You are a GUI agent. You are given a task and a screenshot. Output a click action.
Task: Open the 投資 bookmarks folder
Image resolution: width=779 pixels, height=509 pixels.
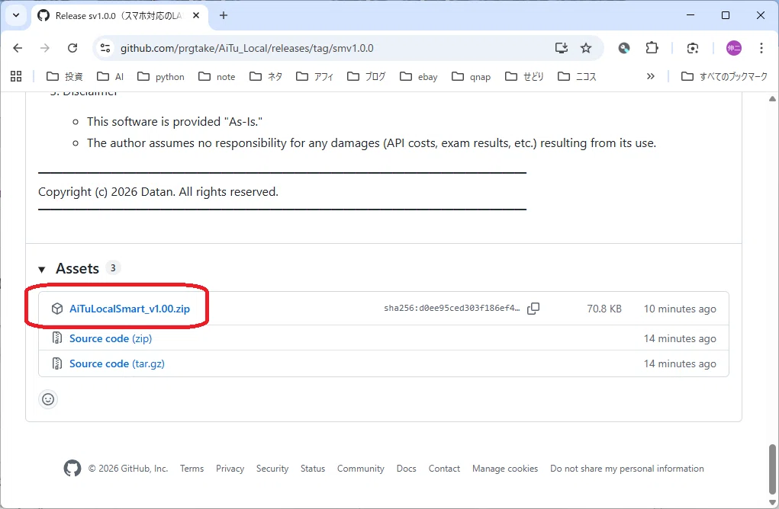click(65, 76)
